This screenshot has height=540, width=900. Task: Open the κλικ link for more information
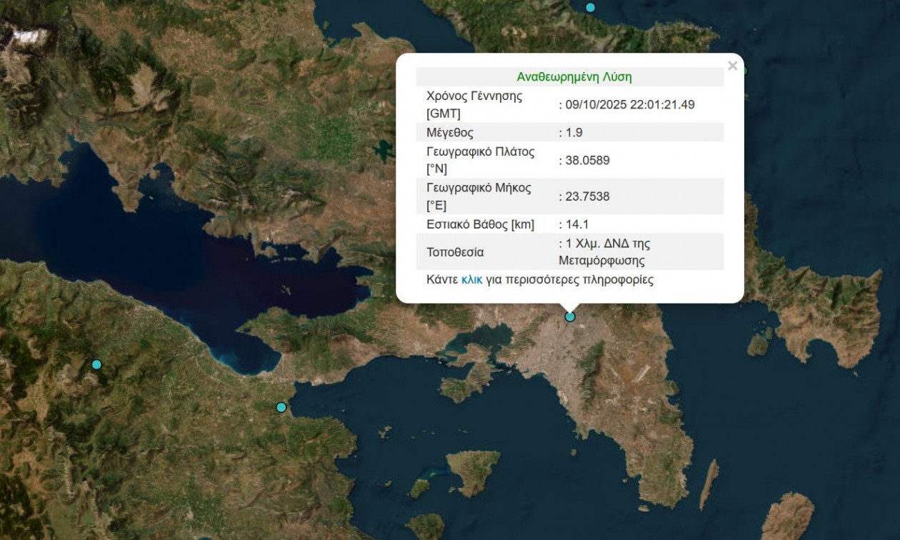click(x=471, y=280)
